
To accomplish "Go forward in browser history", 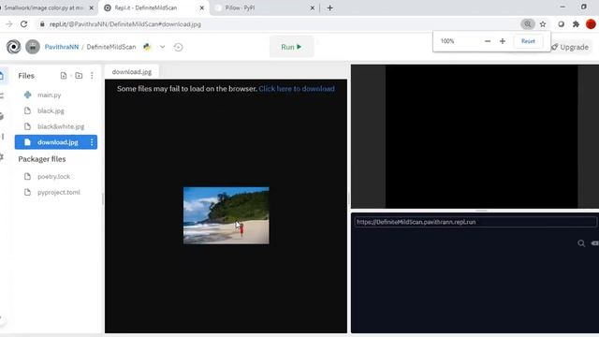I will click(8, 24).
